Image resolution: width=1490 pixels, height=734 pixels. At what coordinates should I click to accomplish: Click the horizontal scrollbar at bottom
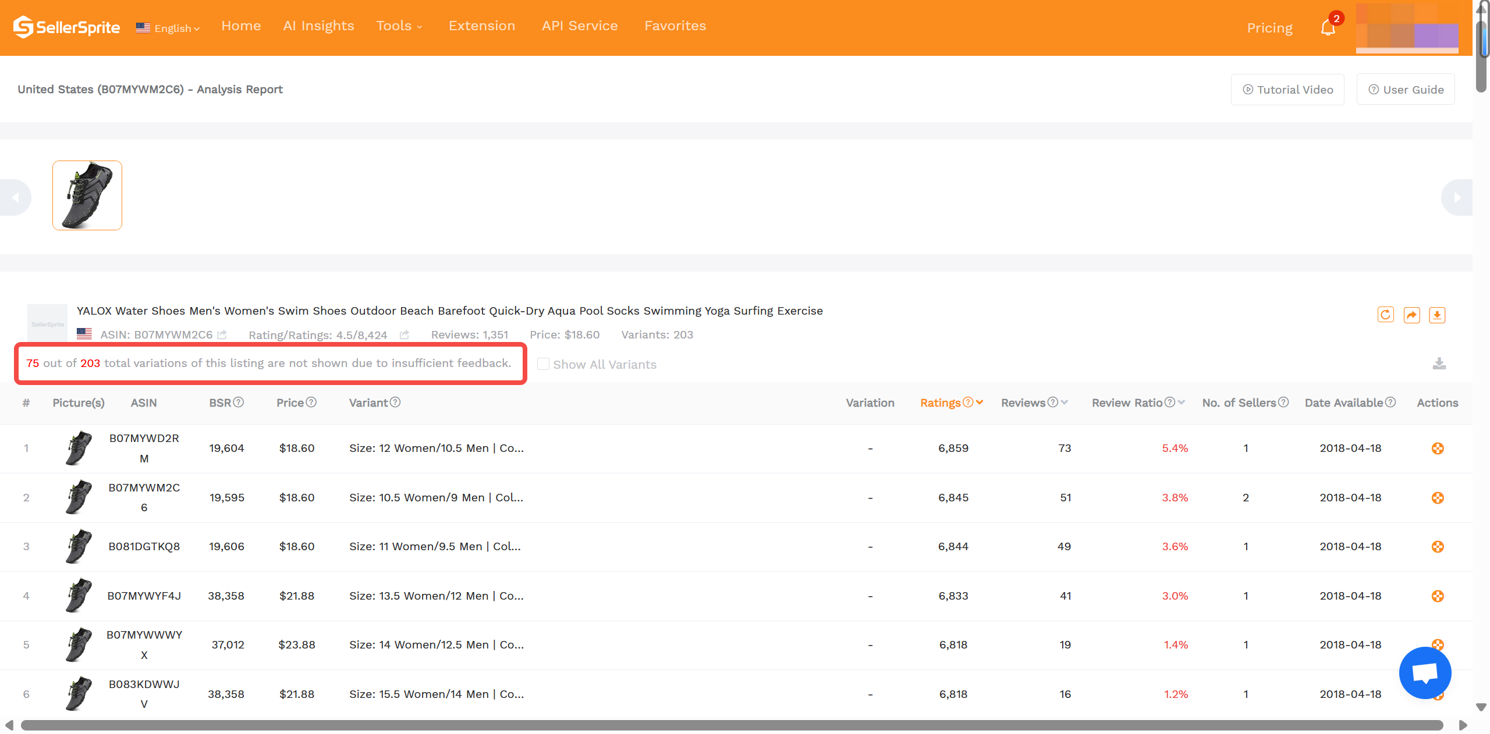[732, 725]
